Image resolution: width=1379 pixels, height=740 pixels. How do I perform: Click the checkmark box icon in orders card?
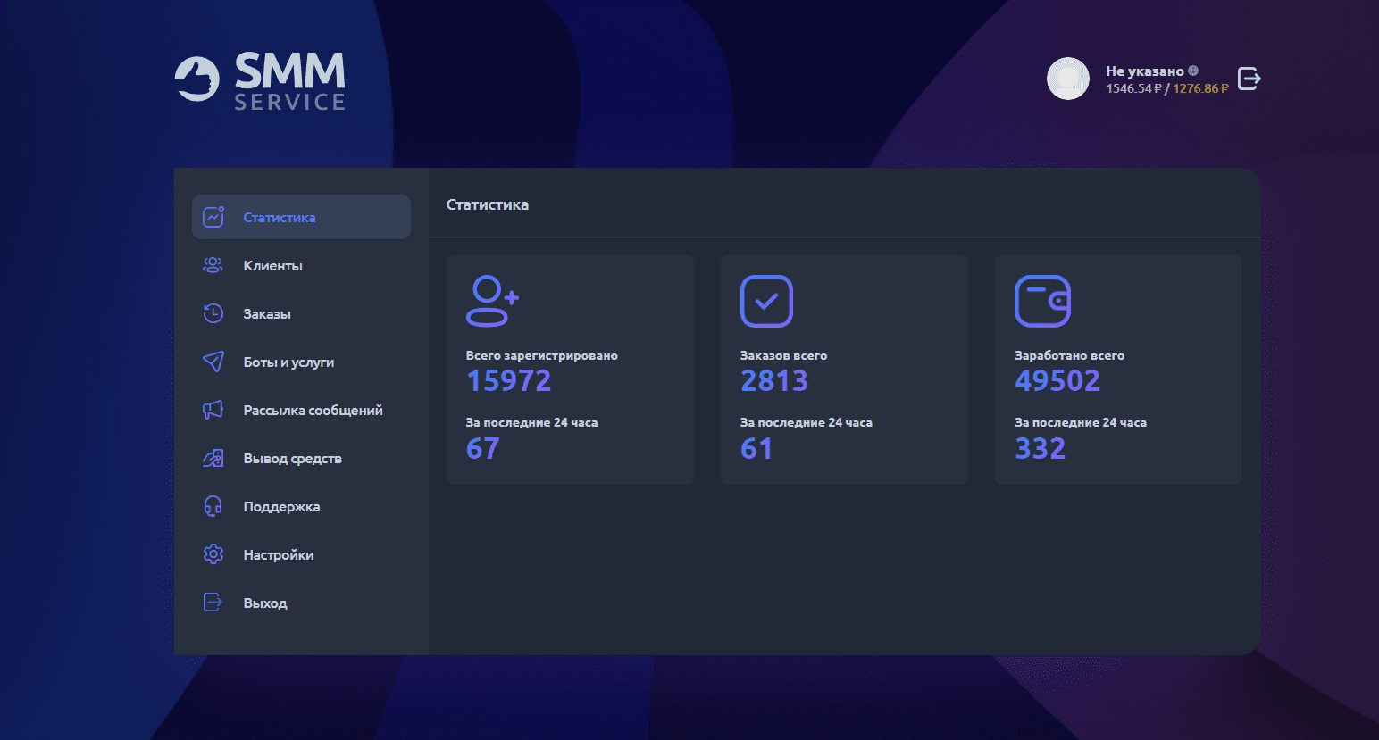tap(766, 301)
